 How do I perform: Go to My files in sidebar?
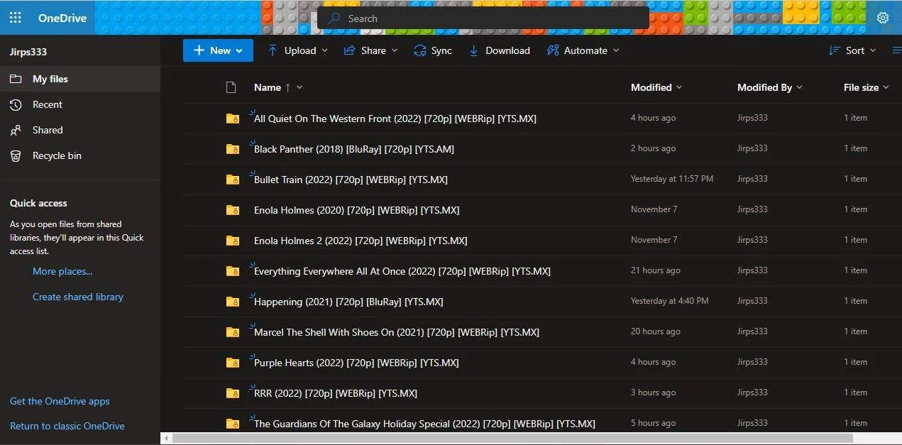click(80, 79)
